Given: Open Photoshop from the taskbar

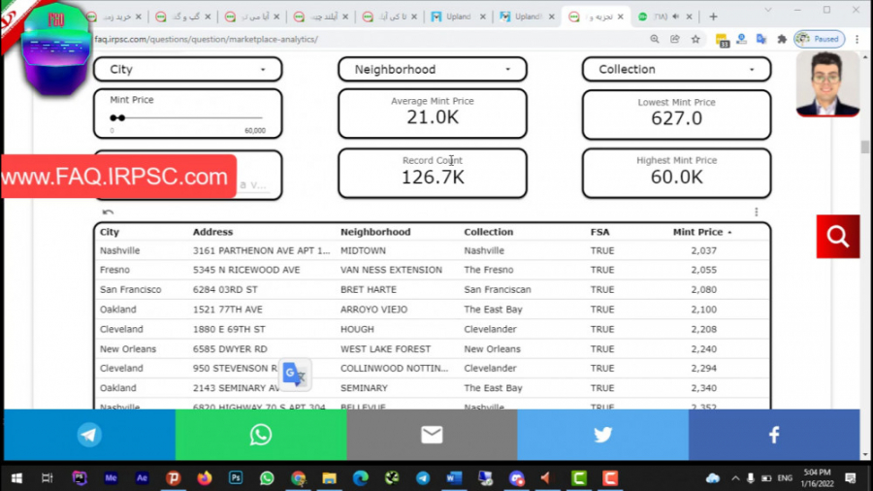Looking at the screenshot, I should 236,478.
